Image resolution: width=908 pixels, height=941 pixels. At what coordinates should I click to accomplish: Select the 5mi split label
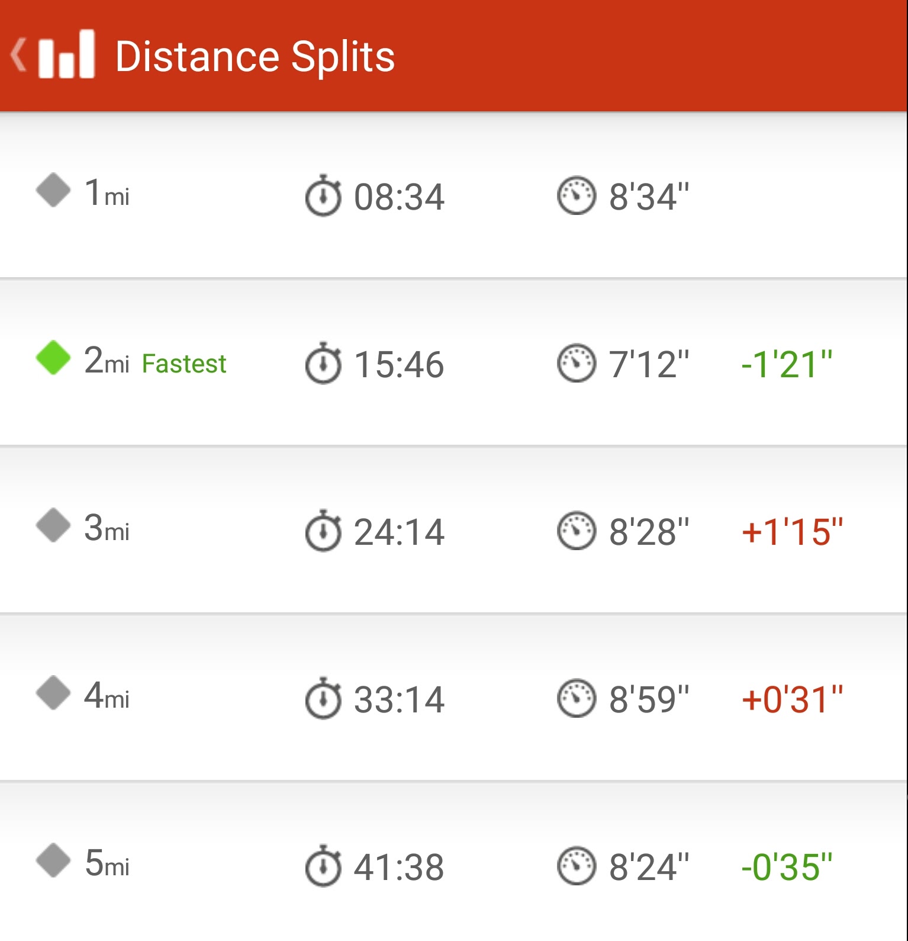(107, 863)
